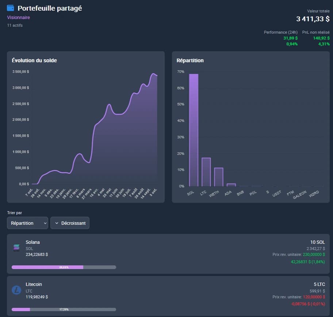Select the Solana logo icon
333x317 pixels.
coord(16,248)
